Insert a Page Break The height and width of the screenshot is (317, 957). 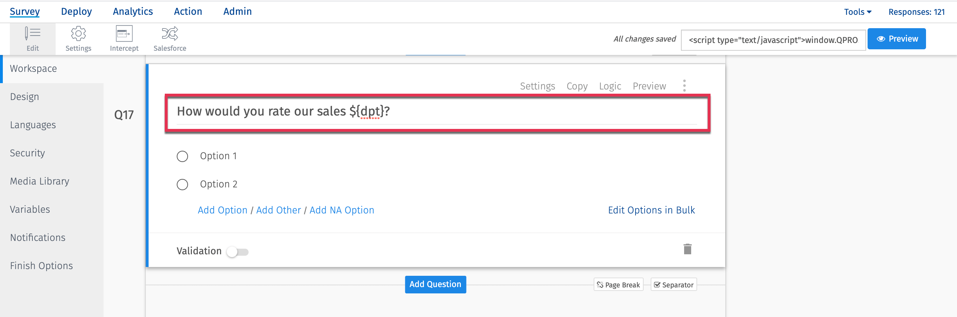[x=619, y=285]
